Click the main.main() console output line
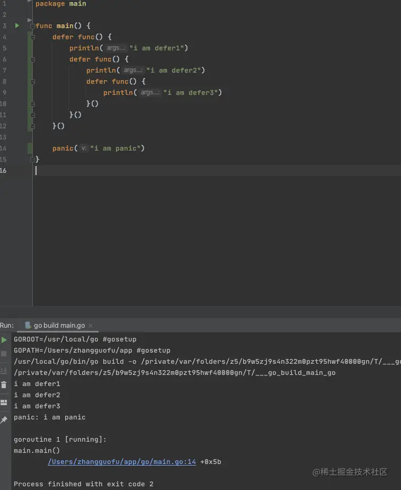The height and width of the screenshot is (490, 401). point(37,450)
